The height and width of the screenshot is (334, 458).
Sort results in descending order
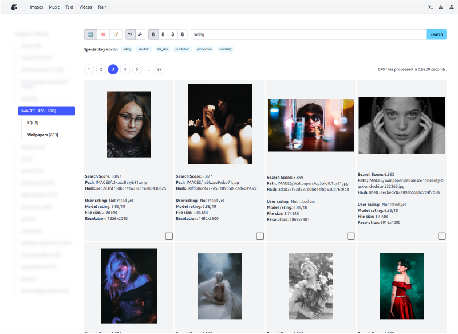[140, 34]
